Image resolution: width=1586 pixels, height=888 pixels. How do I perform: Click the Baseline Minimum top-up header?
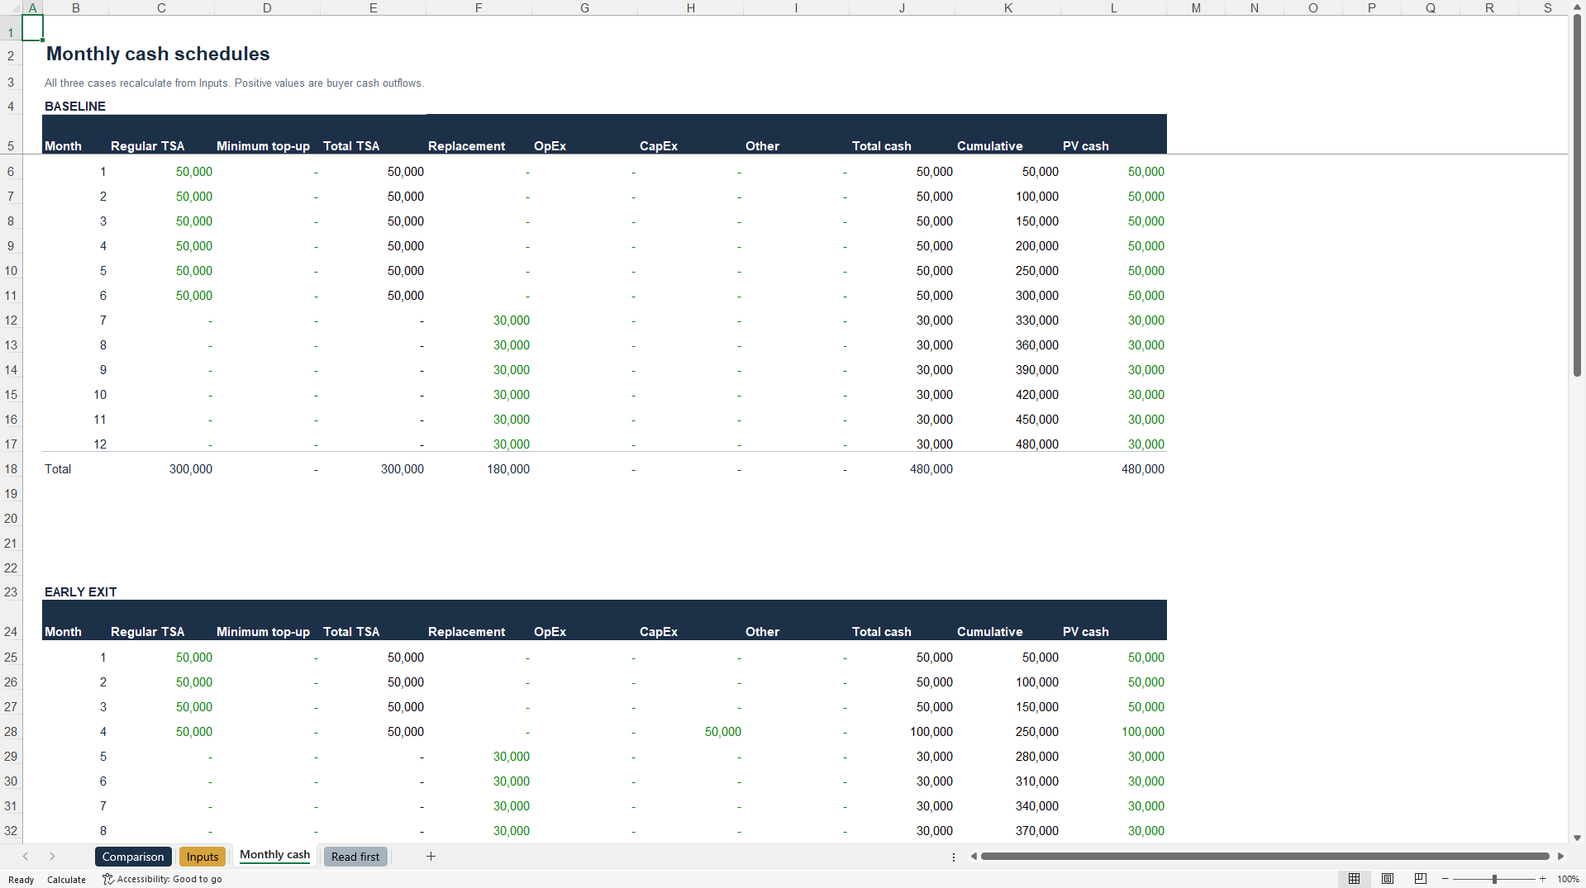pyautogui.click(x=263, y=146)
